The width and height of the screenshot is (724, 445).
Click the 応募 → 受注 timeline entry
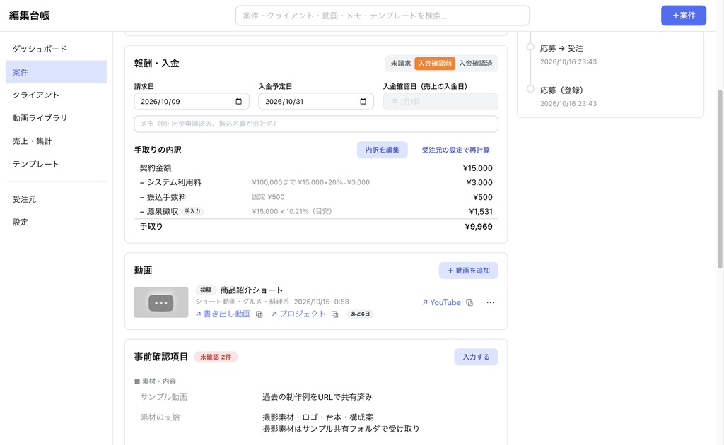pyautogui.click(x=561, y=49)
